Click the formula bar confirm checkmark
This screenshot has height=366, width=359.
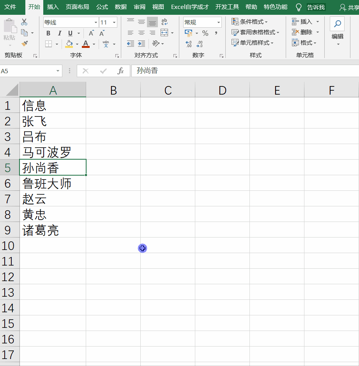click(103, 71)
